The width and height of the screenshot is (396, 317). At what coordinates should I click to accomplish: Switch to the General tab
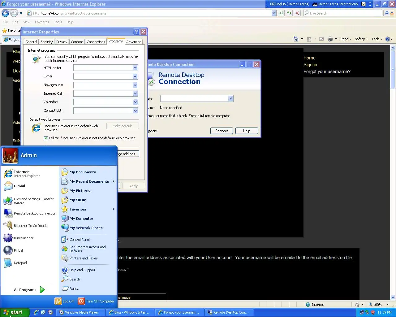point(31,42)
